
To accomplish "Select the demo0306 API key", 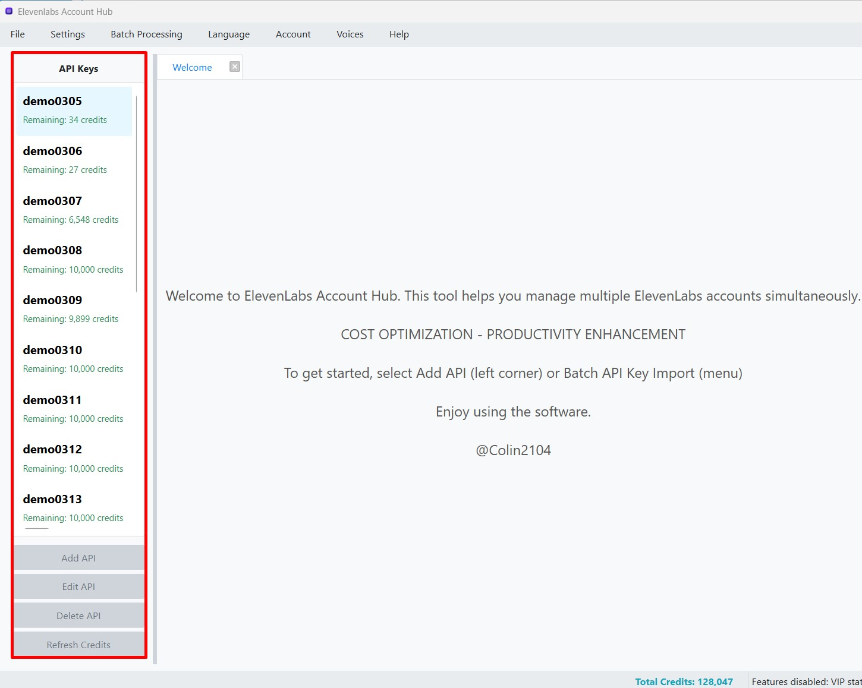I will (74, 160).
